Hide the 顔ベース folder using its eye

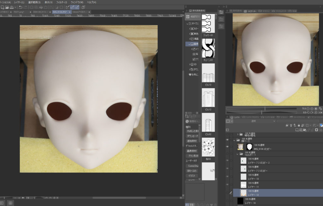(227, 140)
